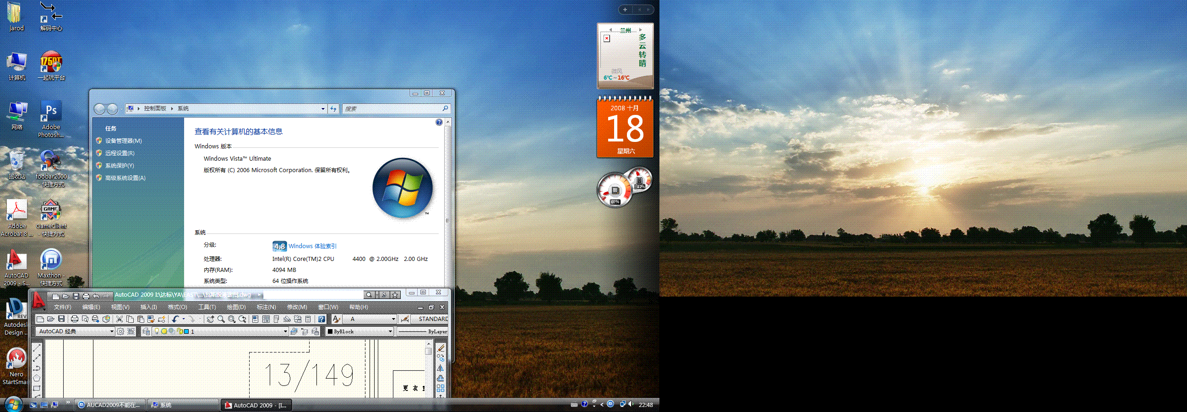Open the 文件(F) menu in AutoCAD
Screen dimensions: 1187x412
pyautogui.click(x=63, y=307)
